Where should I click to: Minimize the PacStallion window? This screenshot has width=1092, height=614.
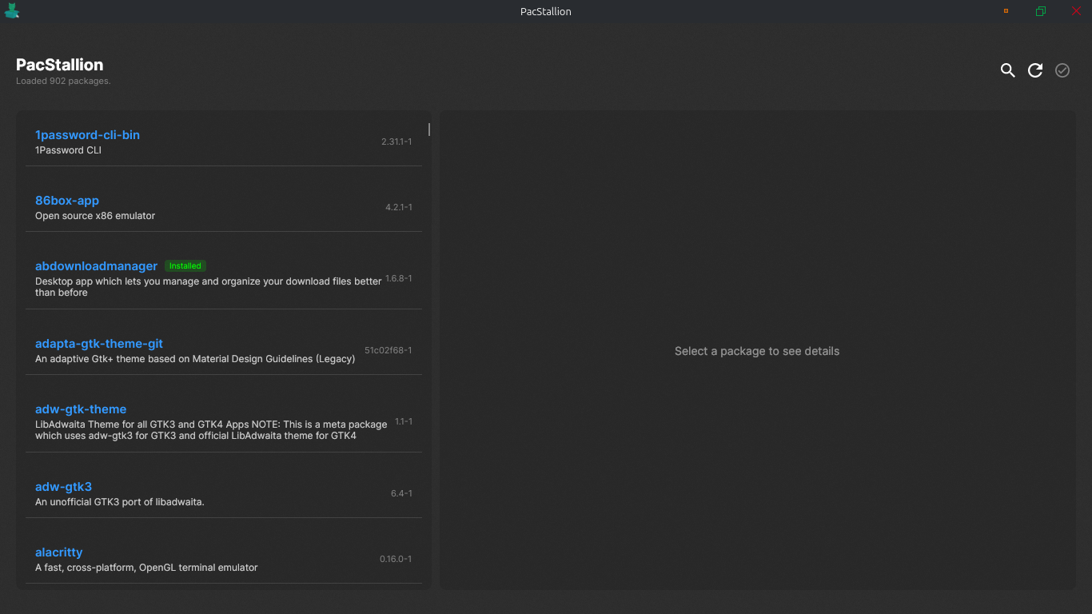point(1006,11)
